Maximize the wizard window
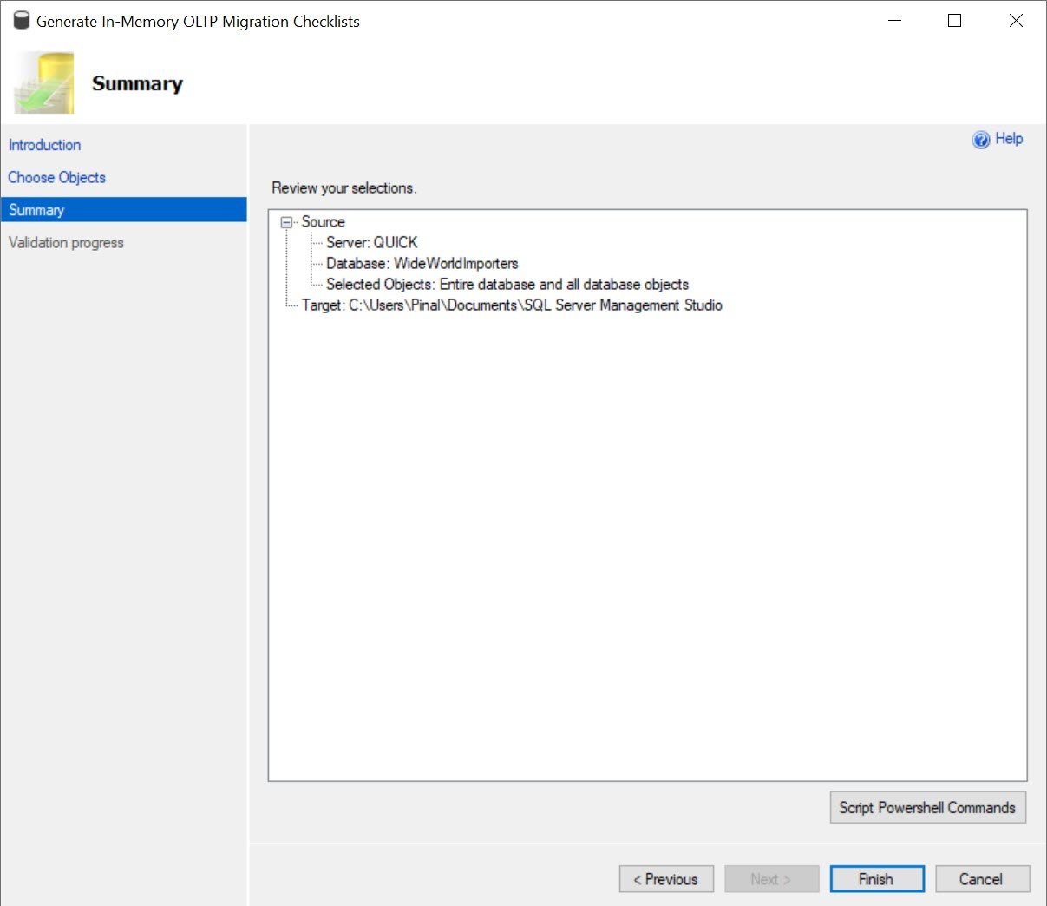The height and width of the screenshot is (906, 1047). click(x=955, y=21)
